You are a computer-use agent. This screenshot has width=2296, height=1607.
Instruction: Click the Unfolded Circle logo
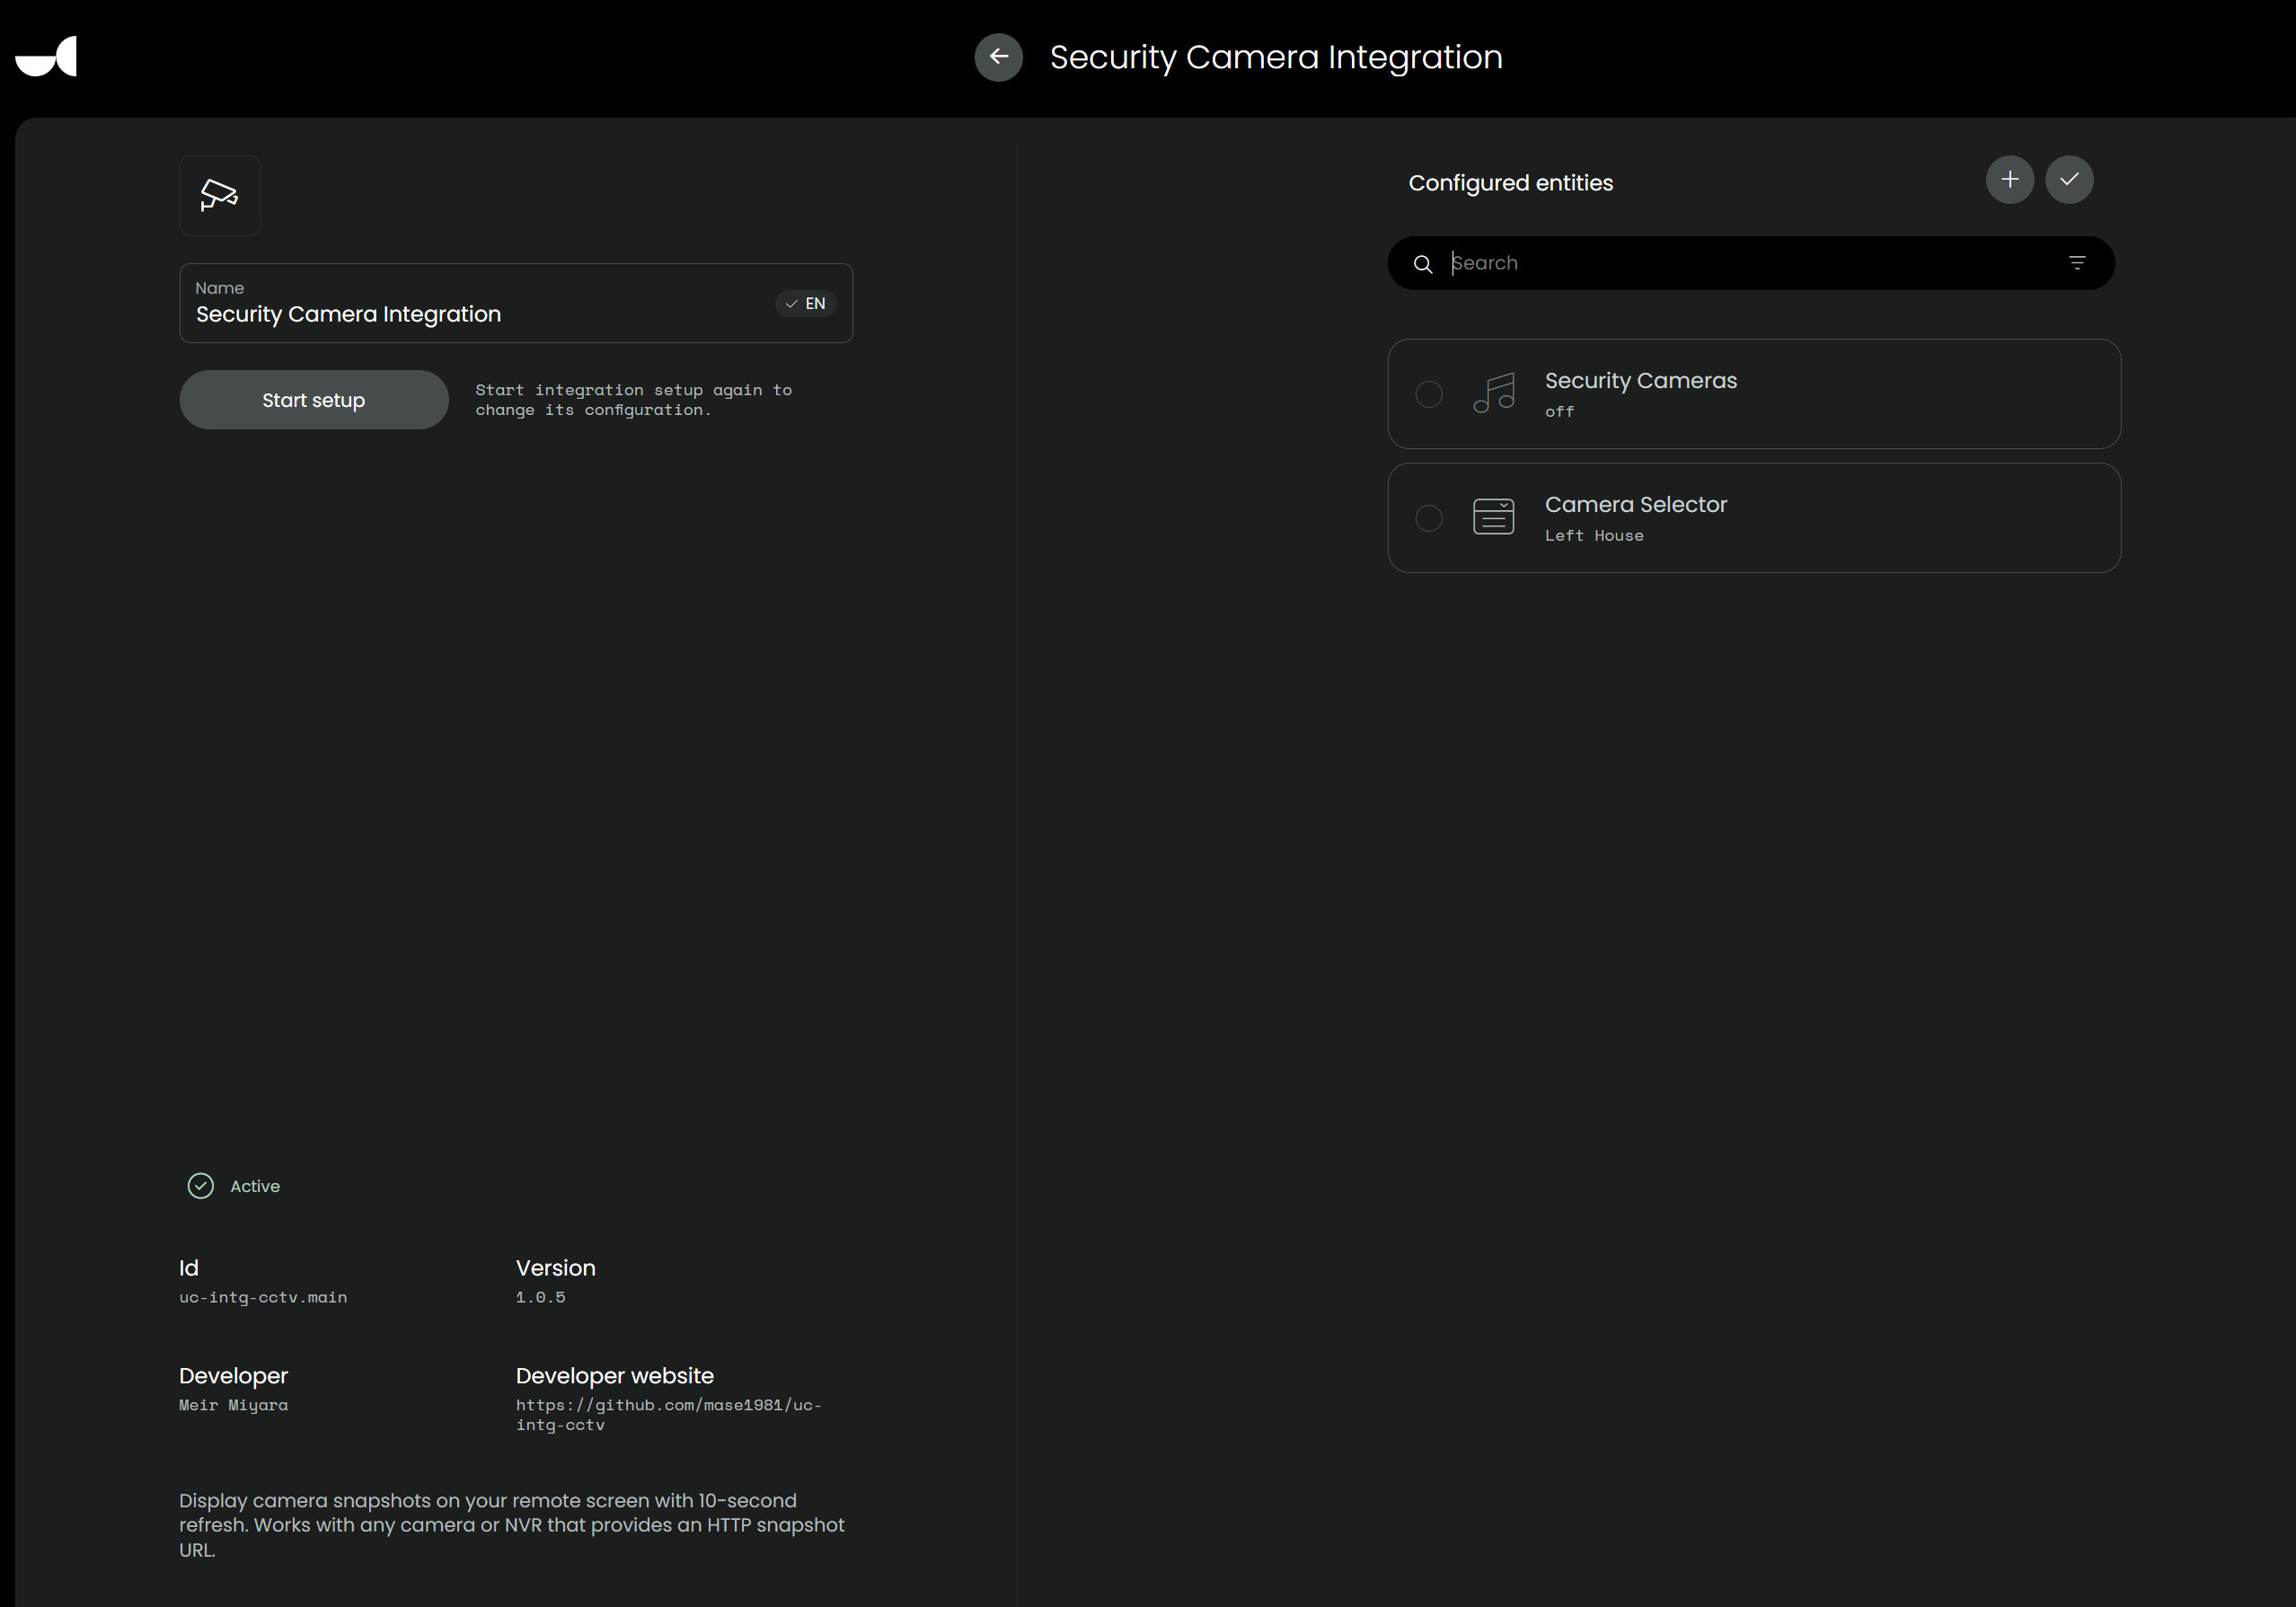[x=46, y=57]
